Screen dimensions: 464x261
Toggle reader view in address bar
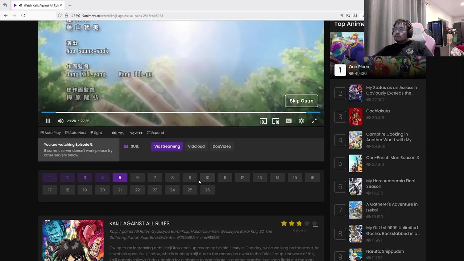point(341,16)
